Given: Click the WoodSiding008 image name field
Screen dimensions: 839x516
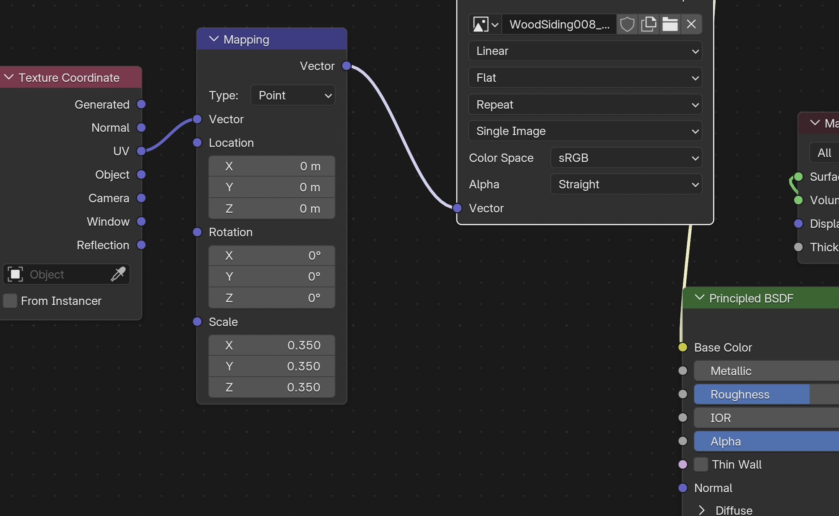Looking at the screenshot, I should [x=559, y=24].
